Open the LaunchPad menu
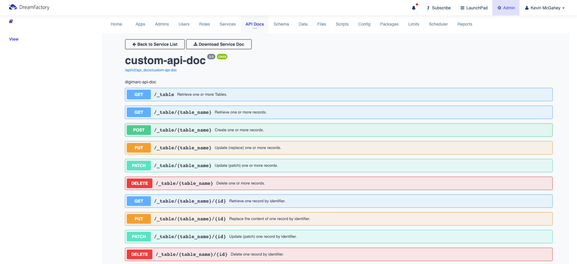Screen dimensions: 577x264 (x=474, y=8)
